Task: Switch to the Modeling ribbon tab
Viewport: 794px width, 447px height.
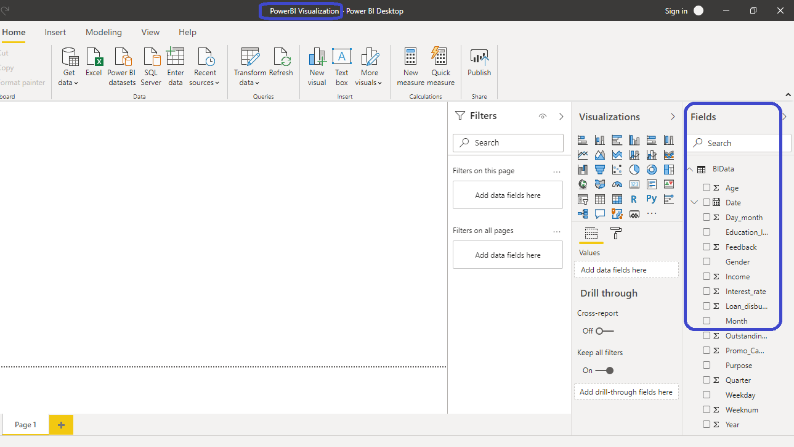Action: 103,32
